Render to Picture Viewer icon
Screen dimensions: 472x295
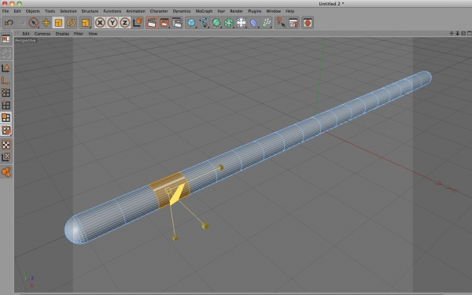pyautogui.click(x=164, y=23)
